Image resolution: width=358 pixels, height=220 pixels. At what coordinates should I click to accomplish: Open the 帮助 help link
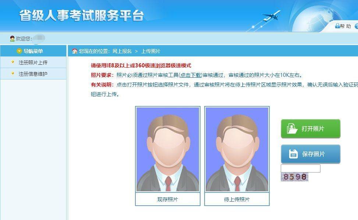point(345,26)
